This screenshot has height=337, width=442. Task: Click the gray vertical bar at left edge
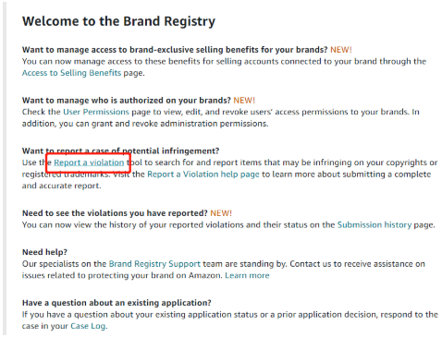coord(5,168)
